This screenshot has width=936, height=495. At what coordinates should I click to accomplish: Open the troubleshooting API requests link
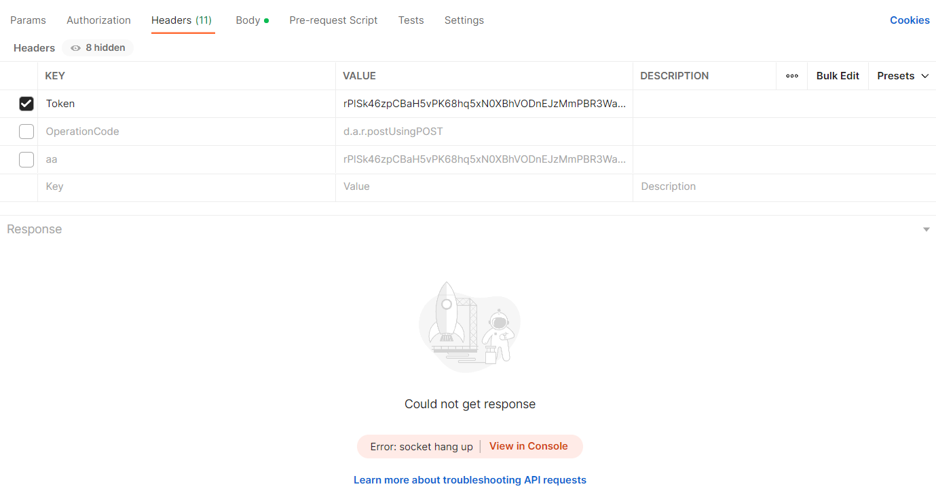[470, 480]
